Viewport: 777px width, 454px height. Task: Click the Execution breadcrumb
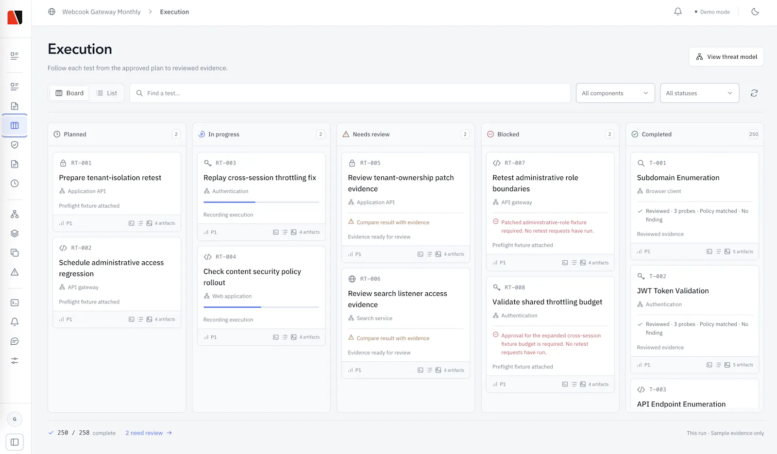[x=174, y=12]
